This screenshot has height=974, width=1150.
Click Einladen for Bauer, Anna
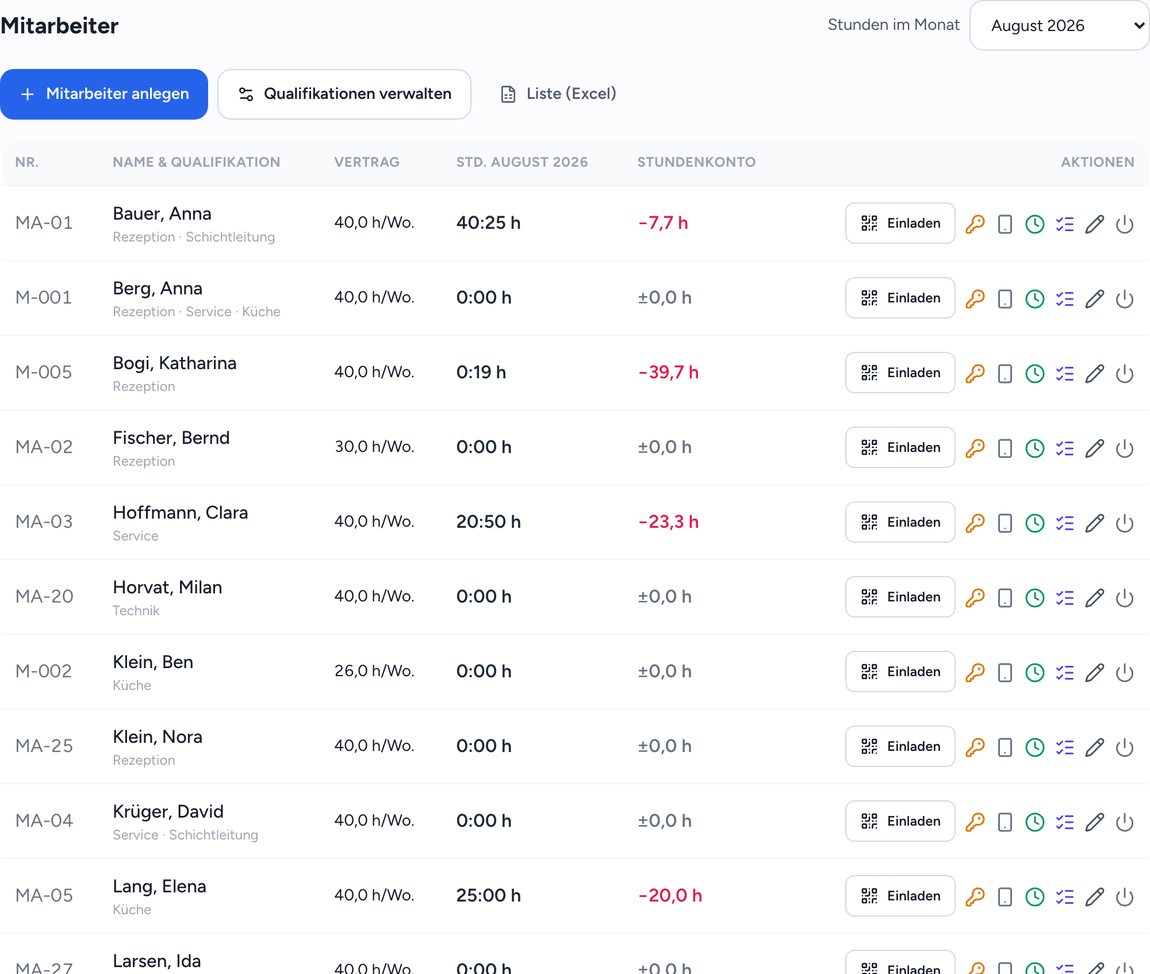(x=900, y=223)
